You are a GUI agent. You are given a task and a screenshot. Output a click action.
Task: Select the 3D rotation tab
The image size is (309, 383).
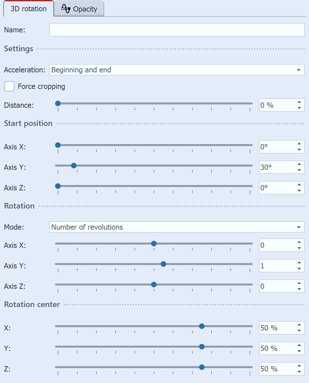click(28, 9)
